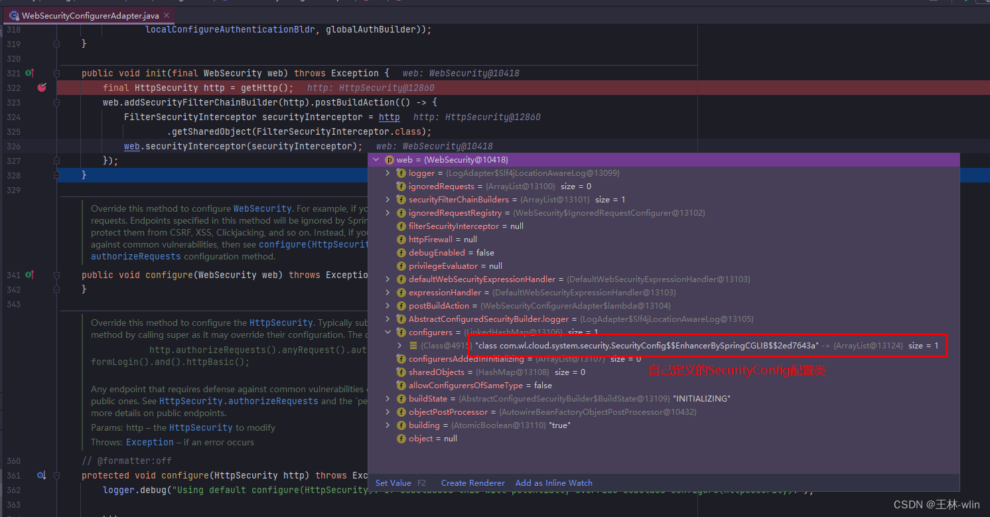Click Create Renderer link
This screenshot has height=517, width=990.
point(473,483)
